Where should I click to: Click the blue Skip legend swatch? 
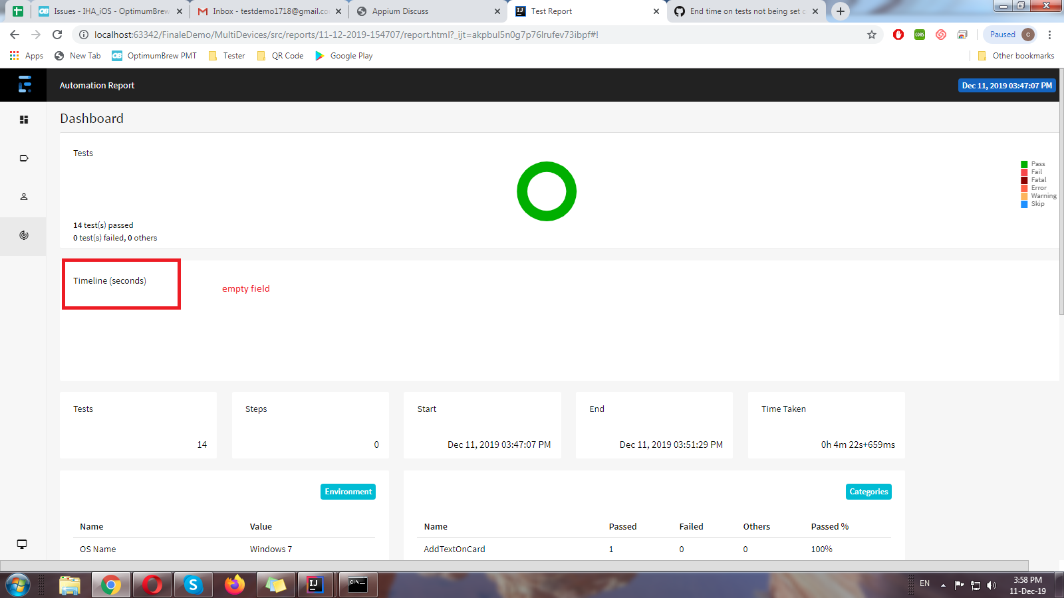coord(1025,204)
